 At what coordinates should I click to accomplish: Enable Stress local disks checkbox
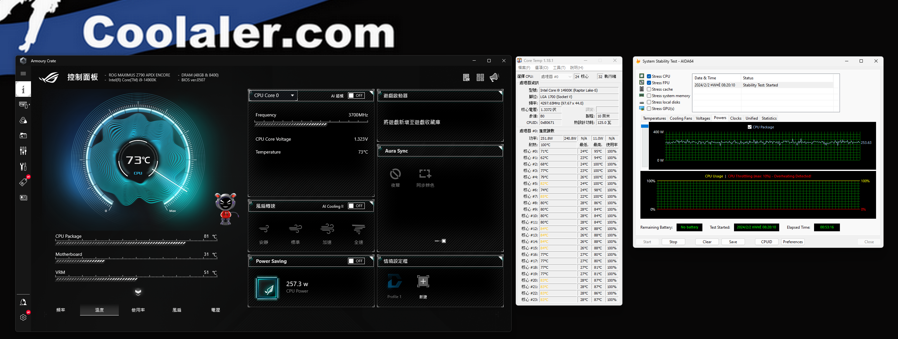click(x=649, y=102)
